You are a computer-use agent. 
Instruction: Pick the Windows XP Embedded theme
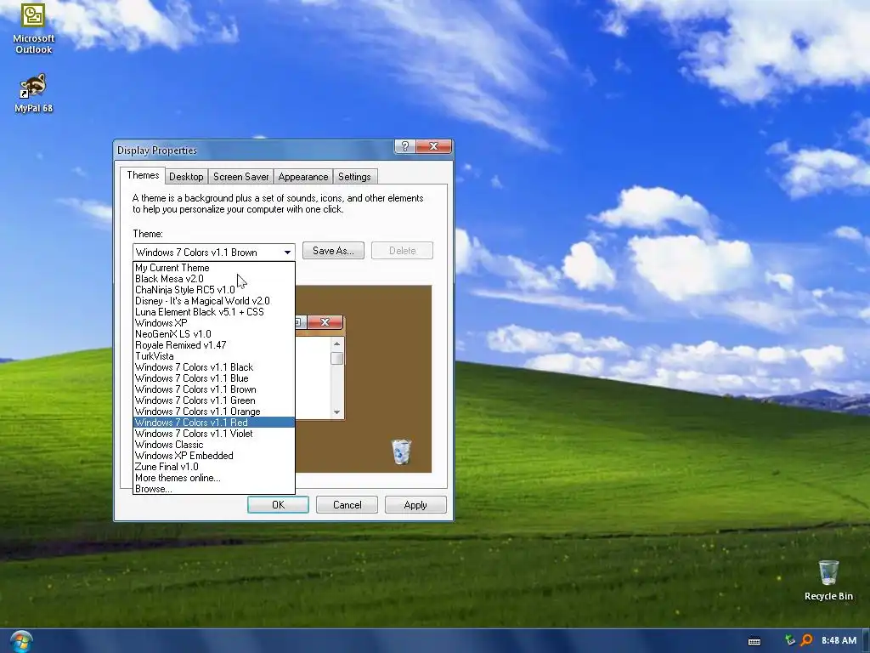click(x=213, y=456)
